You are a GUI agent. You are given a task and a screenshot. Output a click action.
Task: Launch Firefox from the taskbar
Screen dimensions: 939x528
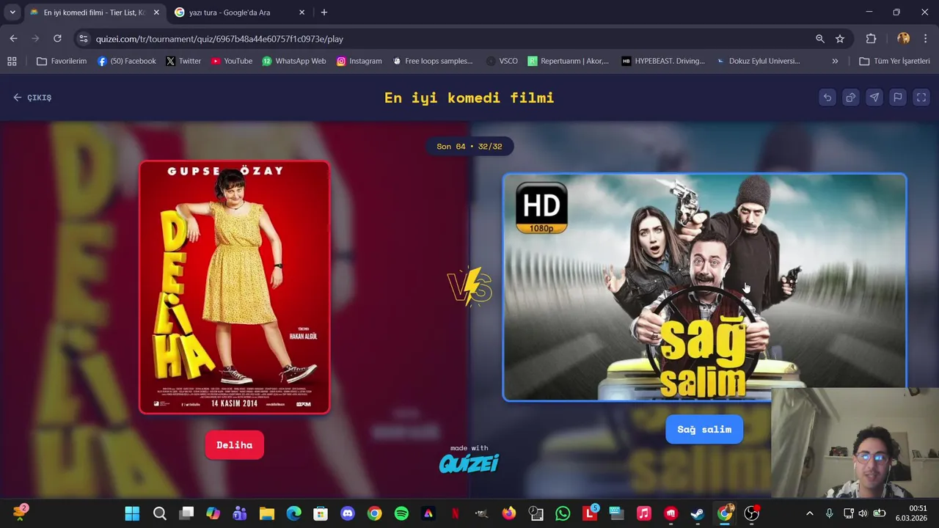pyautogui.click(x=509, y=513)
